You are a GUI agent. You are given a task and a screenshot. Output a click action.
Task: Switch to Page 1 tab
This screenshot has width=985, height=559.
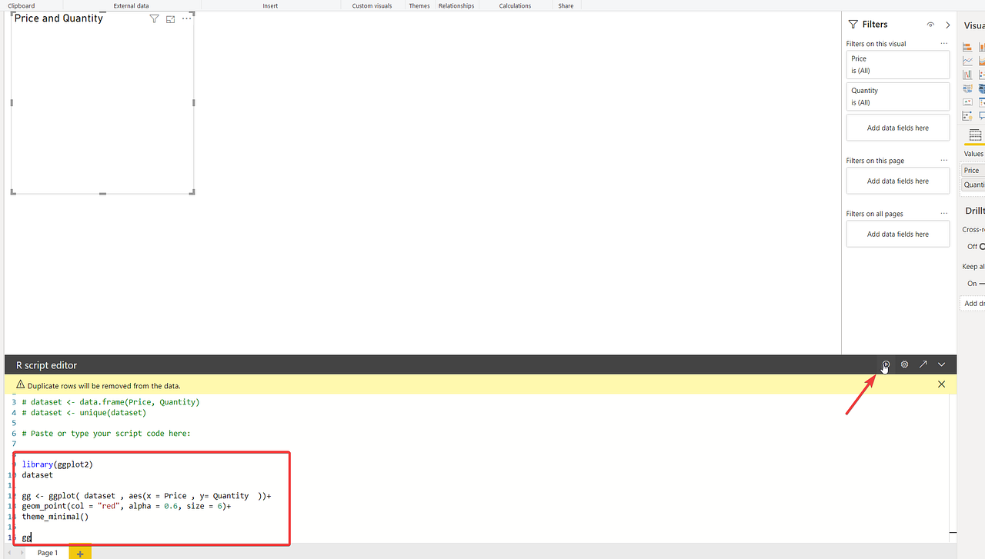[47, 552]
